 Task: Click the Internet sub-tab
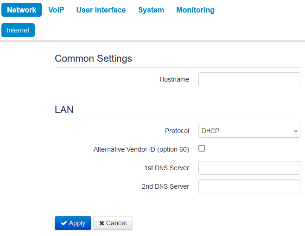(x=18, y=30)
